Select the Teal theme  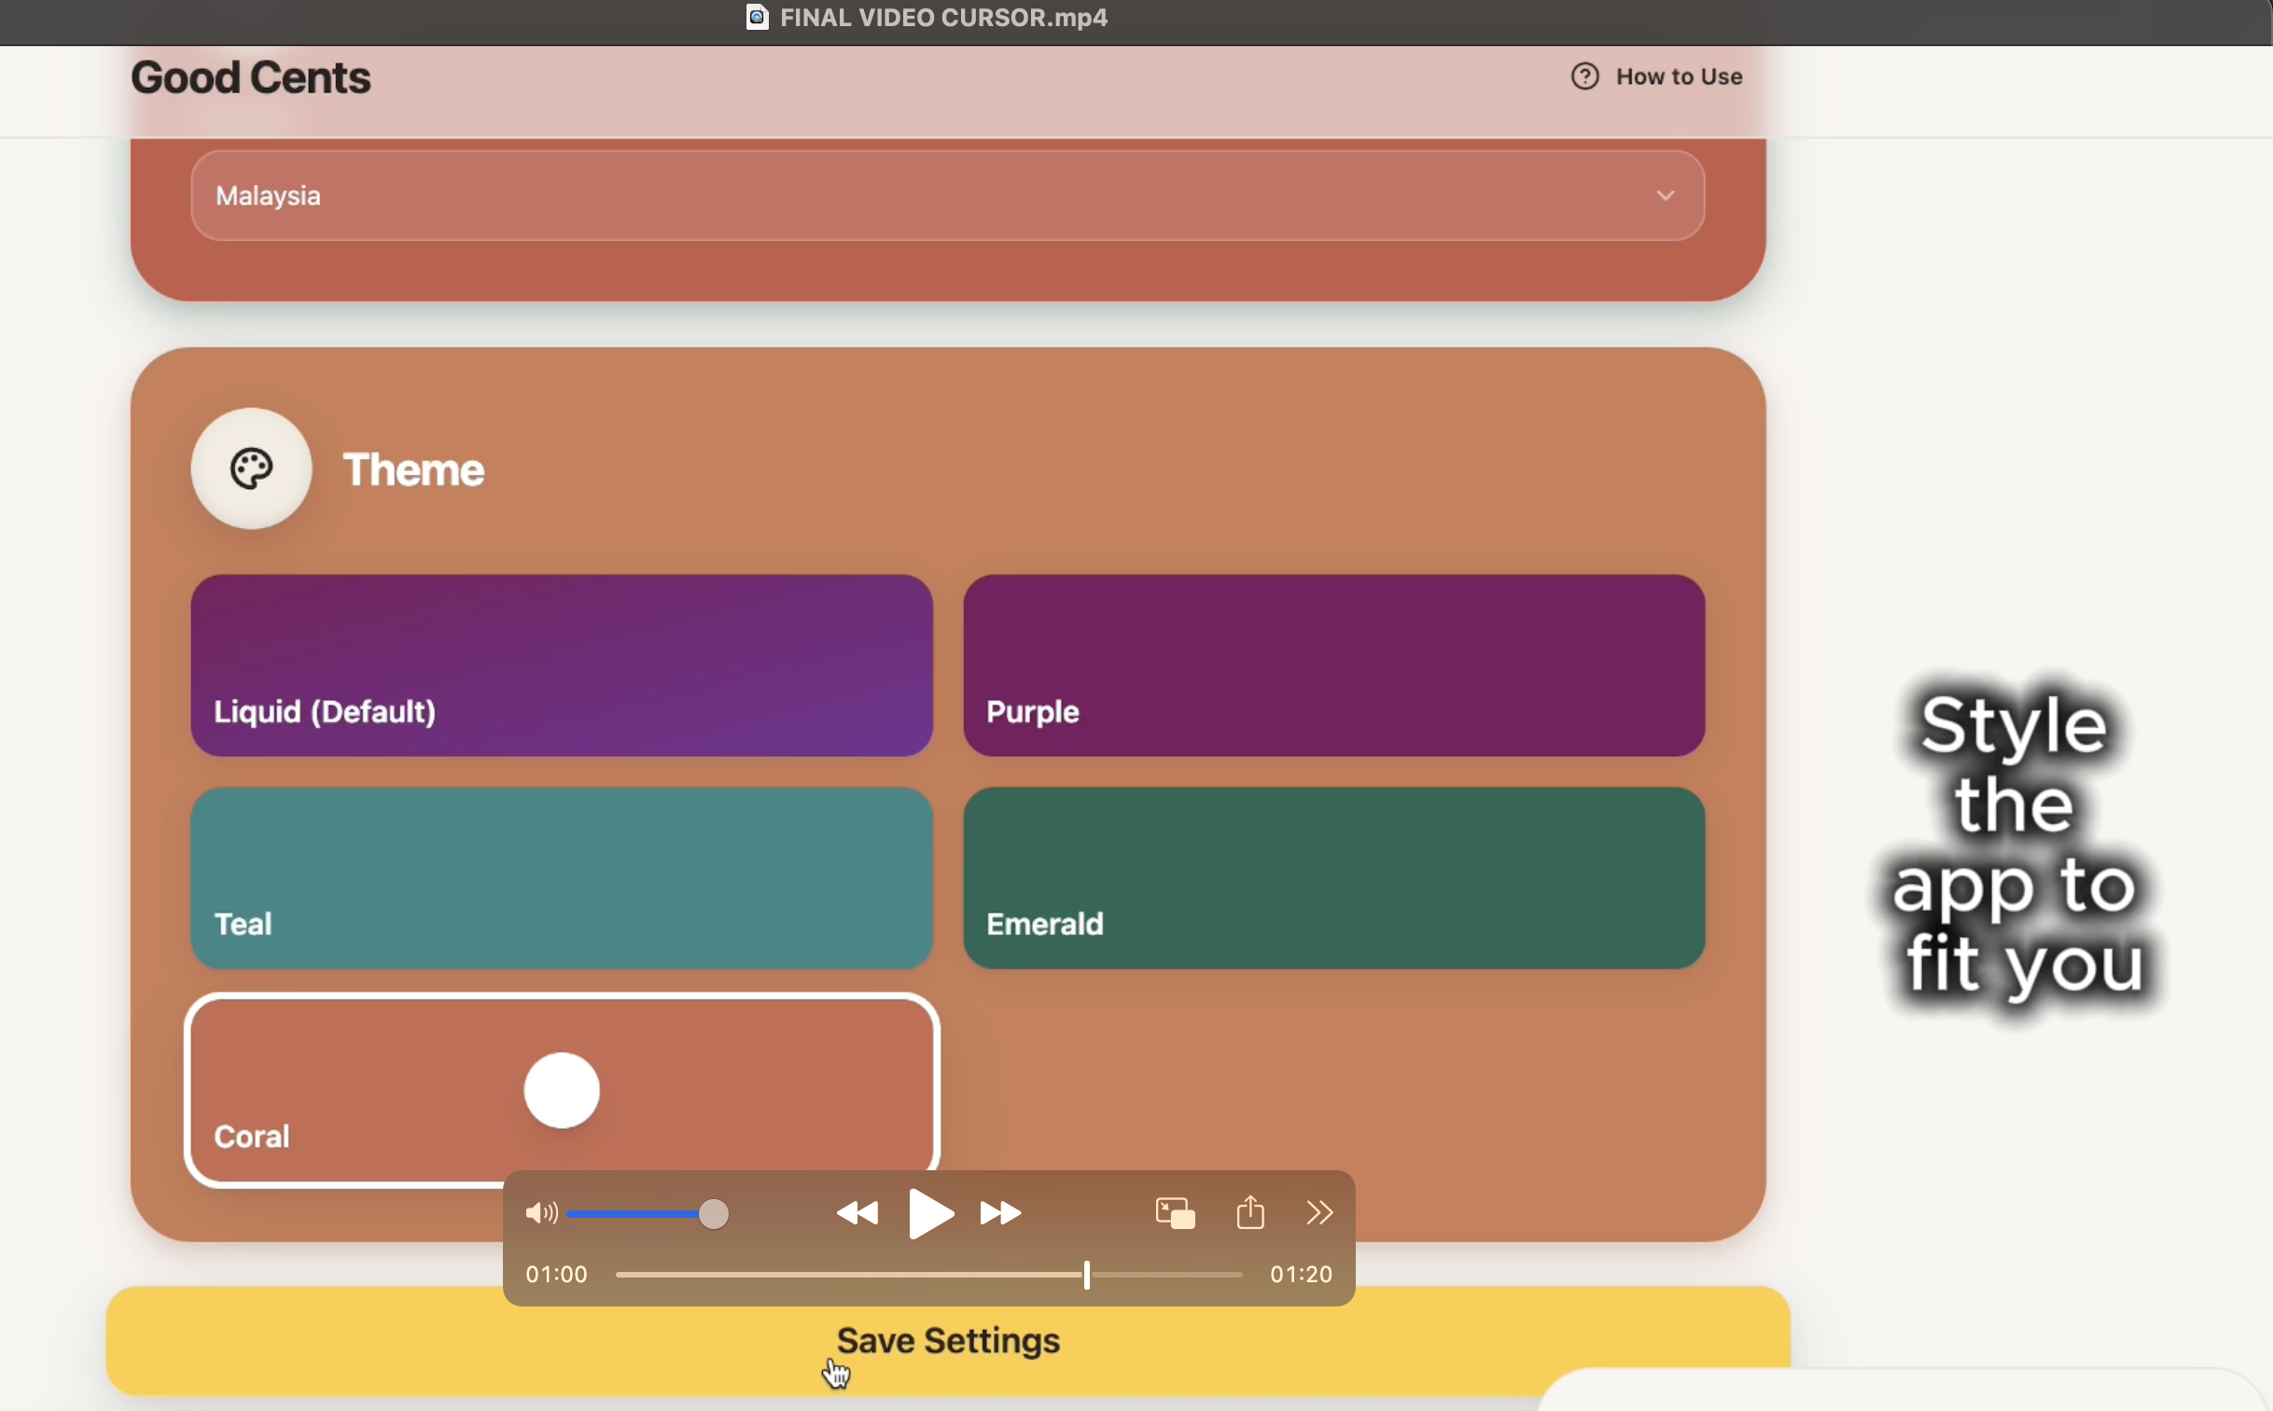click(x=562, y=877)
